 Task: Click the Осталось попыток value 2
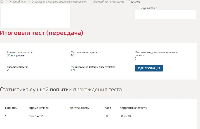coord(8,70)
